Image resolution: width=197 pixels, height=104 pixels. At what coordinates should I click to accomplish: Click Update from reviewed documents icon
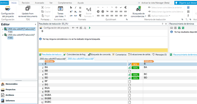[28, 8]
